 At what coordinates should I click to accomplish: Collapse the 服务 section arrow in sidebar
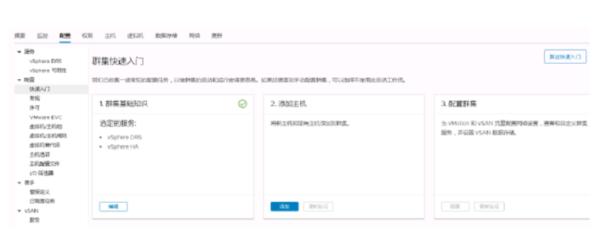[x=19, y=52]
